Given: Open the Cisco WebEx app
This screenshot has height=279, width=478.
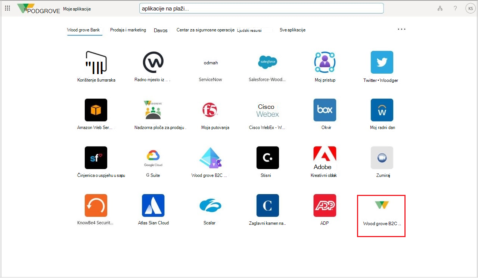Looking at the screenshot, I should coord(268,110).
